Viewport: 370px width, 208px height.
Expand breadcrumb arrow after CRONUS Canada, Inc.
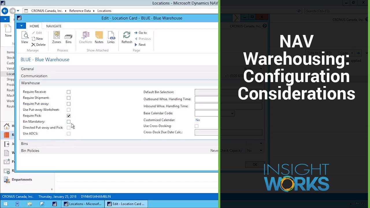click(66, 11)
